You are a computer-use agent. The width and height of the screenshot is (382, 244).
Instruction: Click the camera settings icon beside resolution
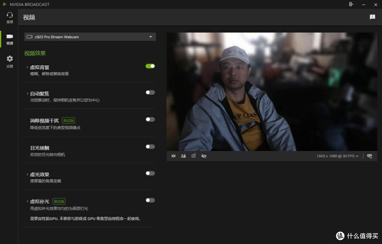[x=370, y=156]
